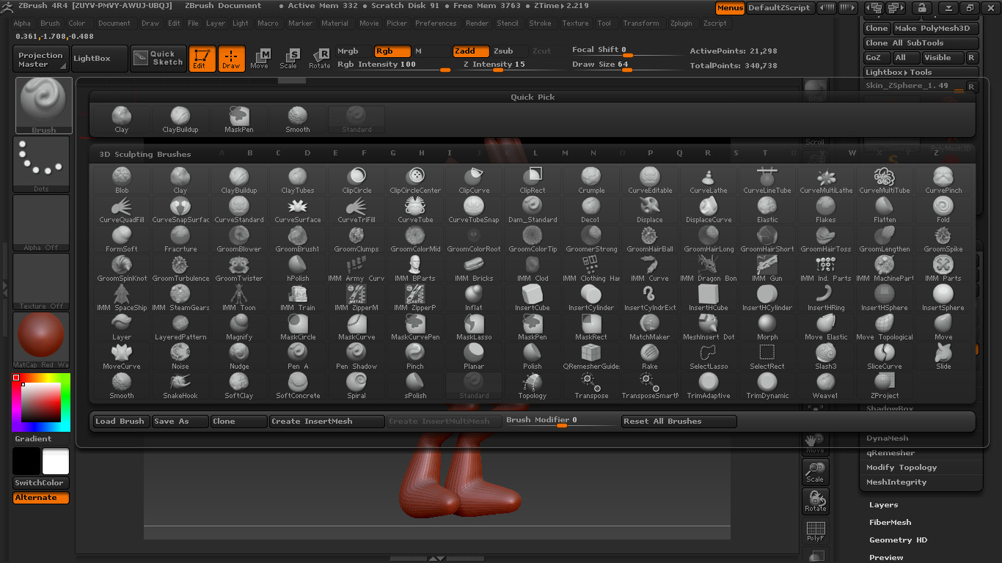Select ClayBuildup in Quick Pick
Screen dimensions: 1002x563
tap(180, 119)
